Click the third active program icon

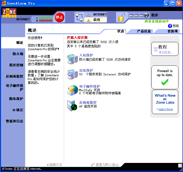point(141,15)
